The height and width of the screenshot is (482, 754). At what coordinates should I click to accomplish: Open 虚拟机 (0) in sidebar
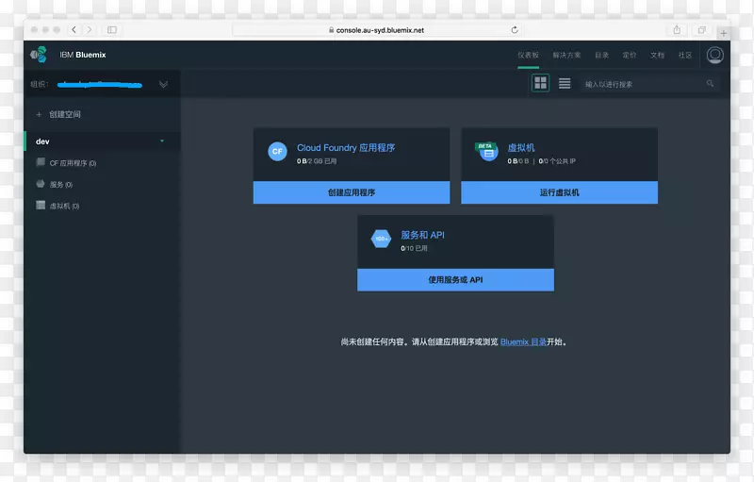[64, 206]
